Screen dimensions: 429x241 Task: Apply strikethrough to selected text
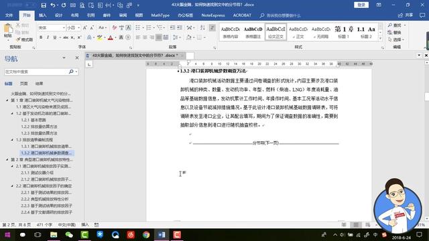tap(66, 37)
